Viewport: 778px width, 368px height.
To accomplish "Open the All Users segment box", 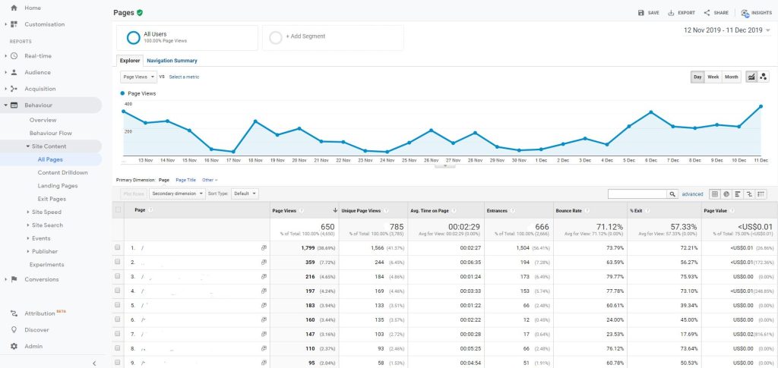I will point(187,38).
